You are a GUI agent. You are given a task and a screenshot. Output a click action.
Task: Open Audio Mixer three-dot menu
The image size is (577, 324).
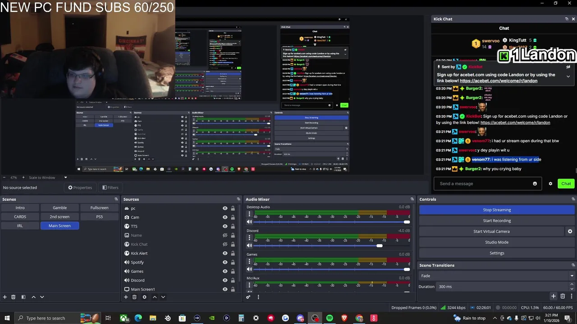point(258,297)
